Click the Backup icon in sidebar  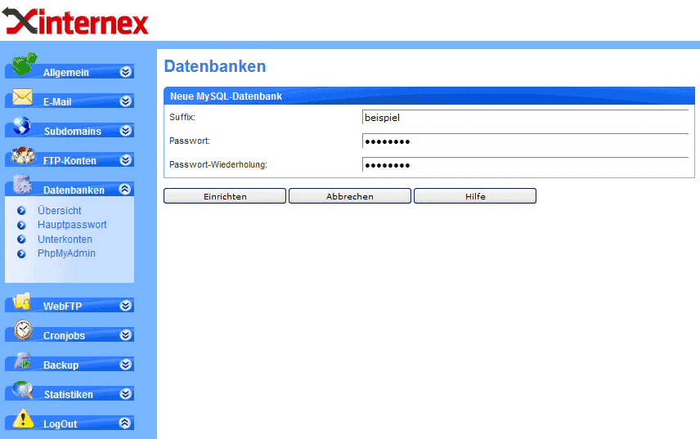[22, 361]
